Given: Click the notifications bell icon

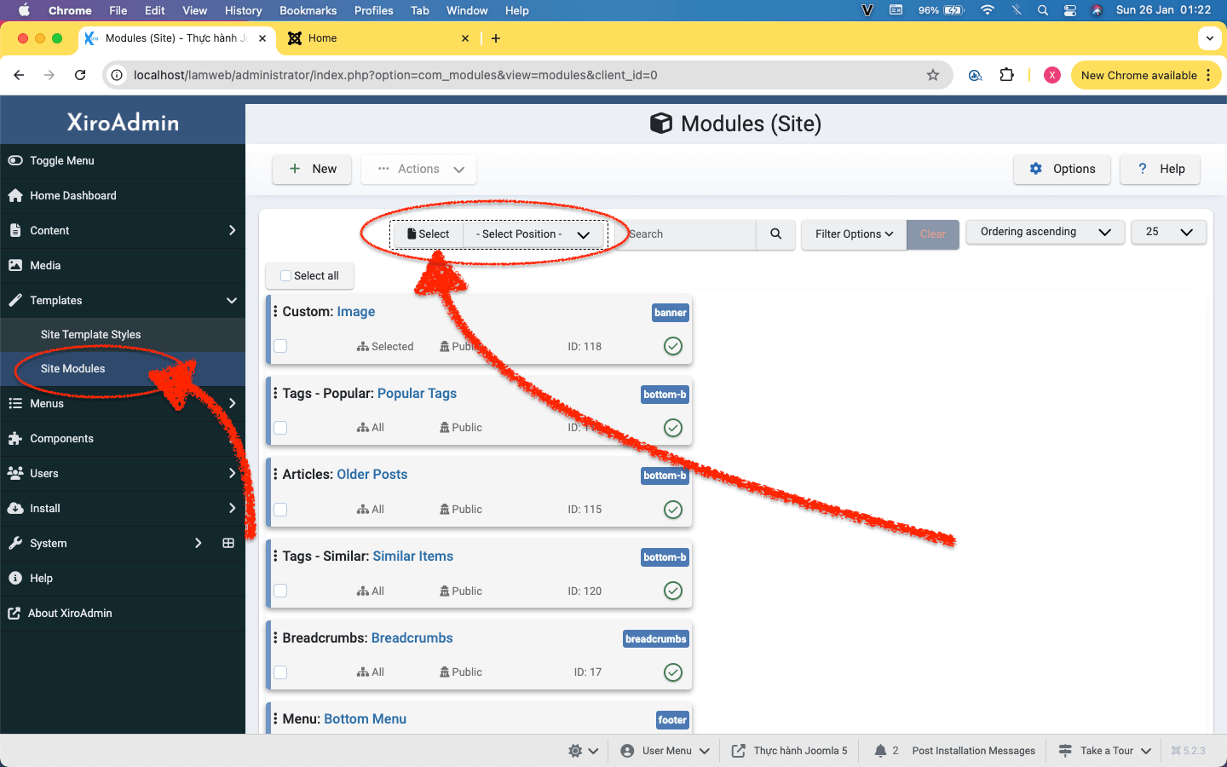Looking at the screenshot, I should pyautogui.click(x=880, y=751).
